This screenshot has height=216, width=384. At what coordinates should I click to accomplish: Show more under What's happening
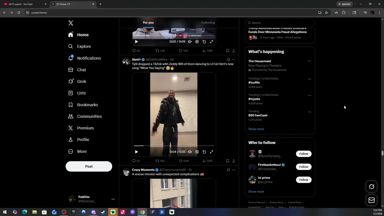point(256,129)
